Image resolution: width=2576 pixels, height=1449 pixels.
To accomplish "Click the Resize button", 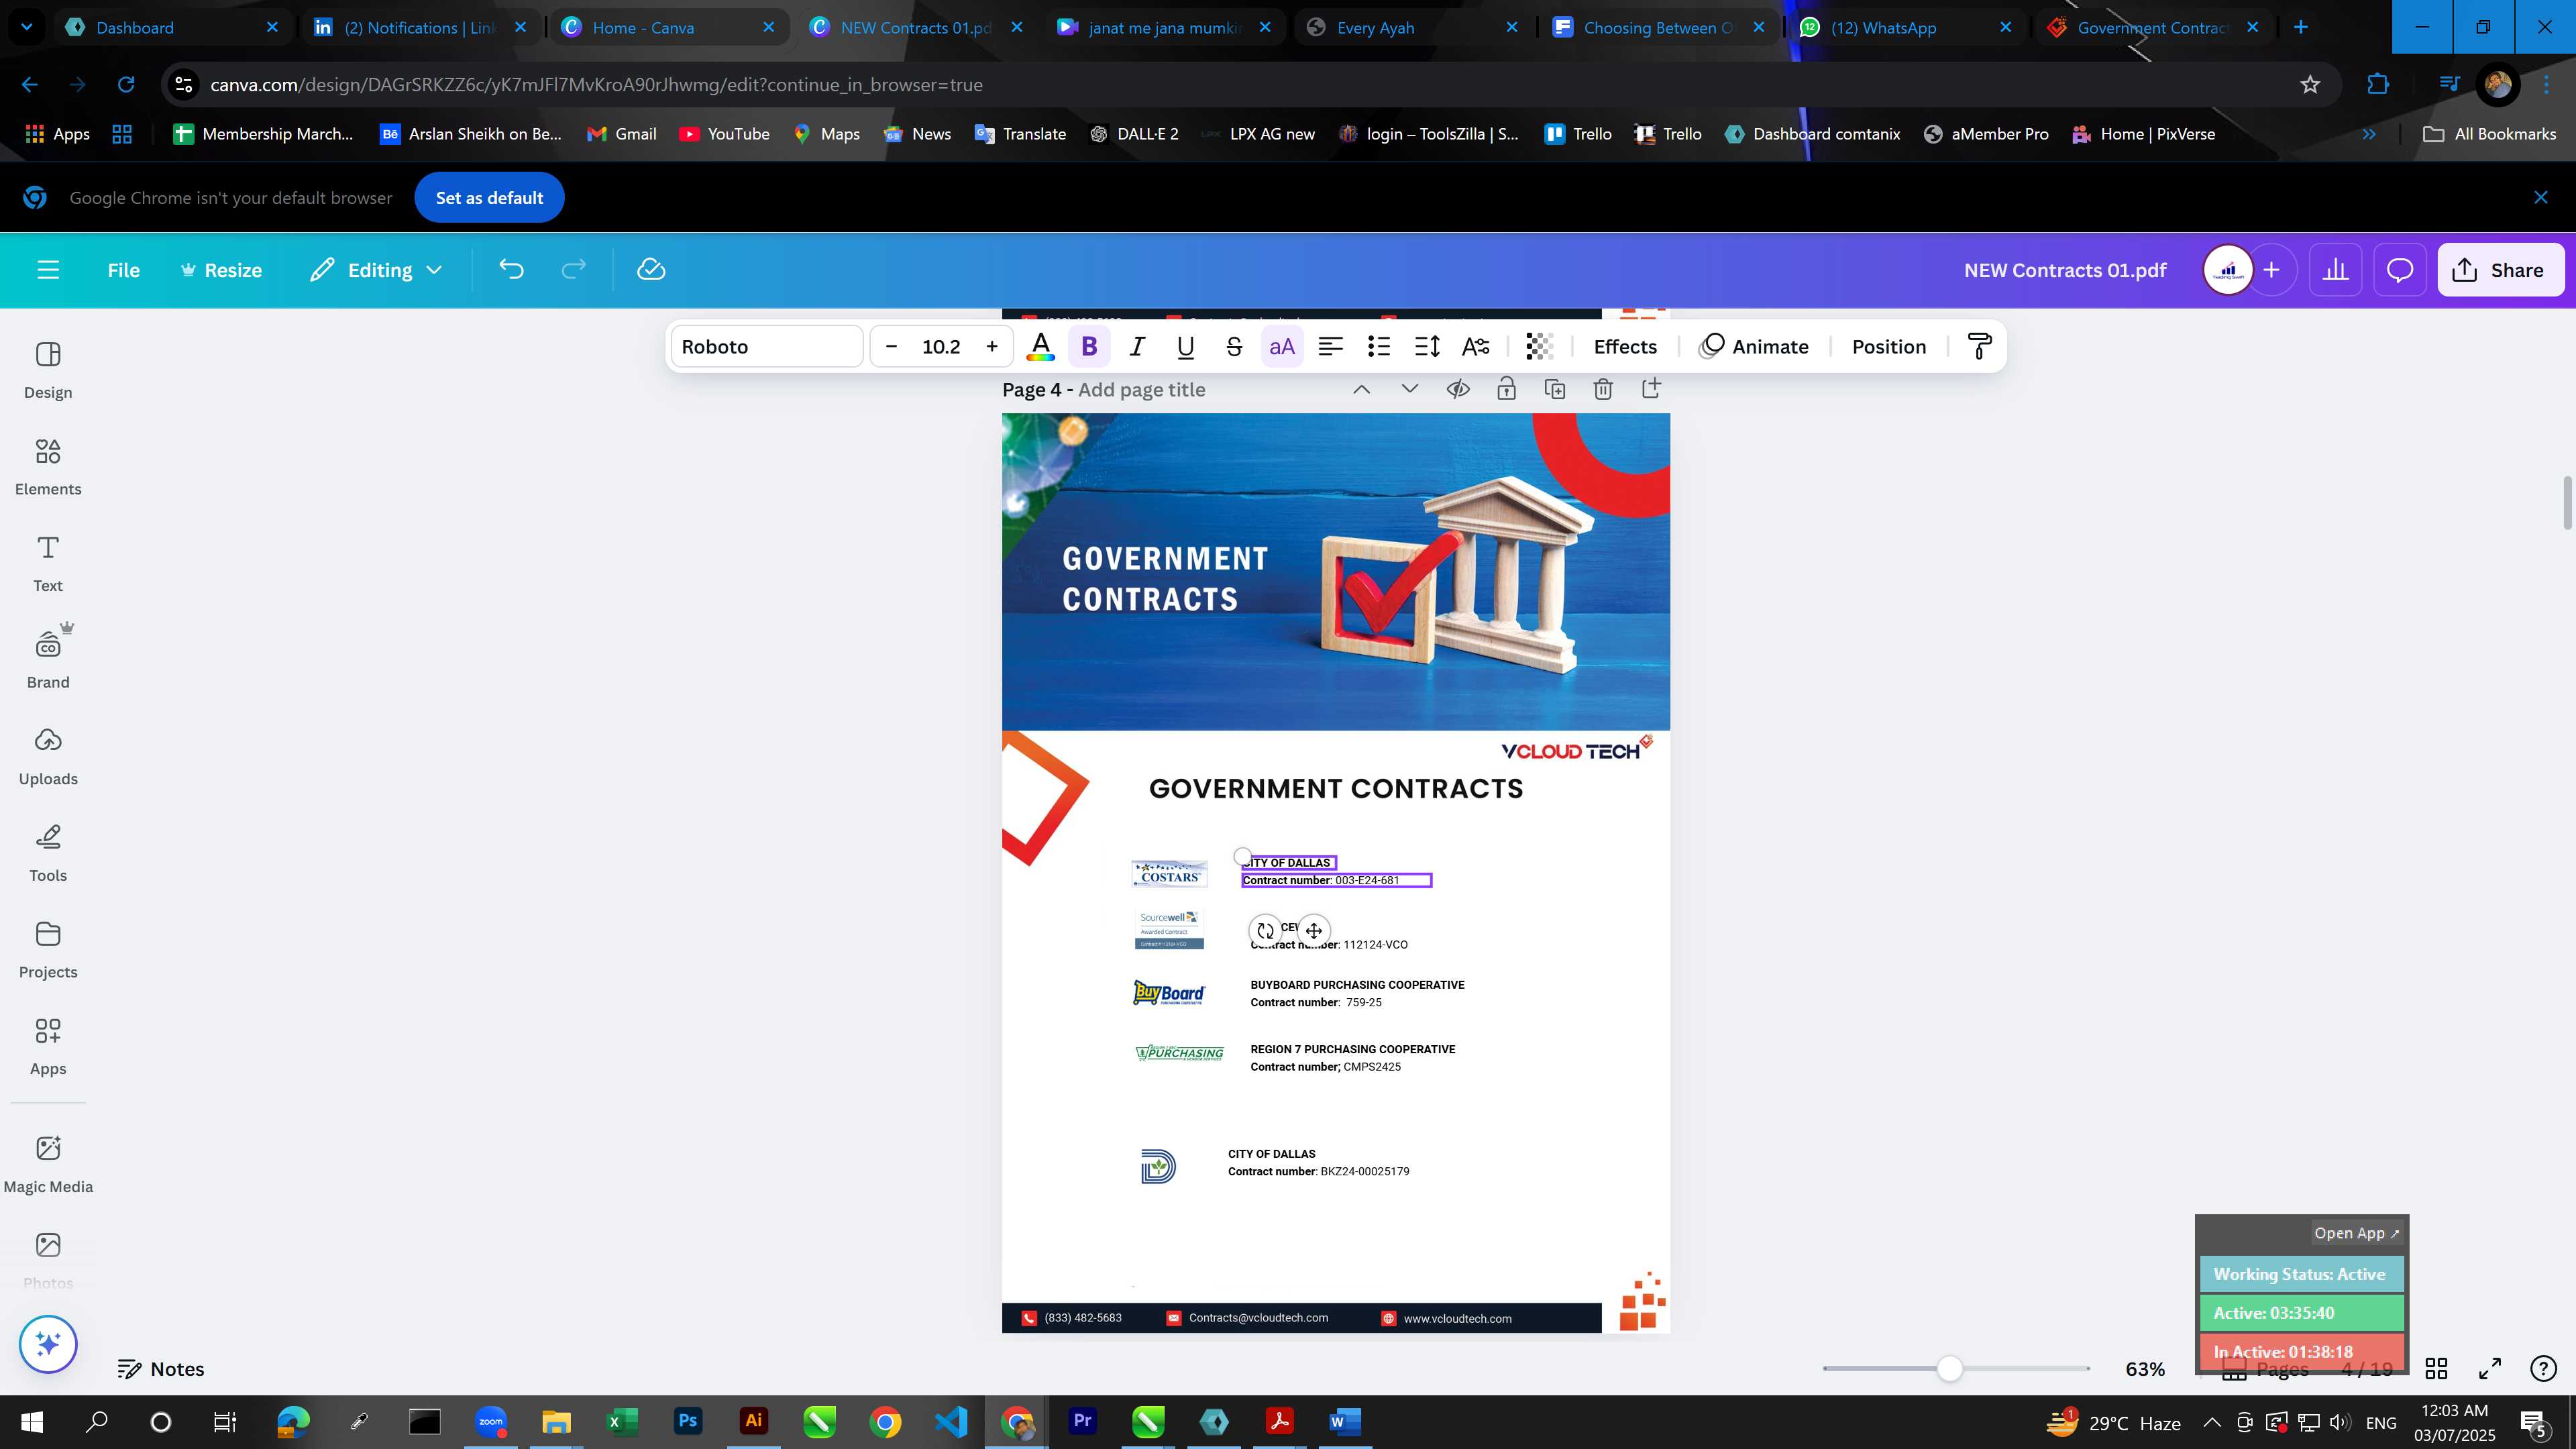I will point(221,270).
